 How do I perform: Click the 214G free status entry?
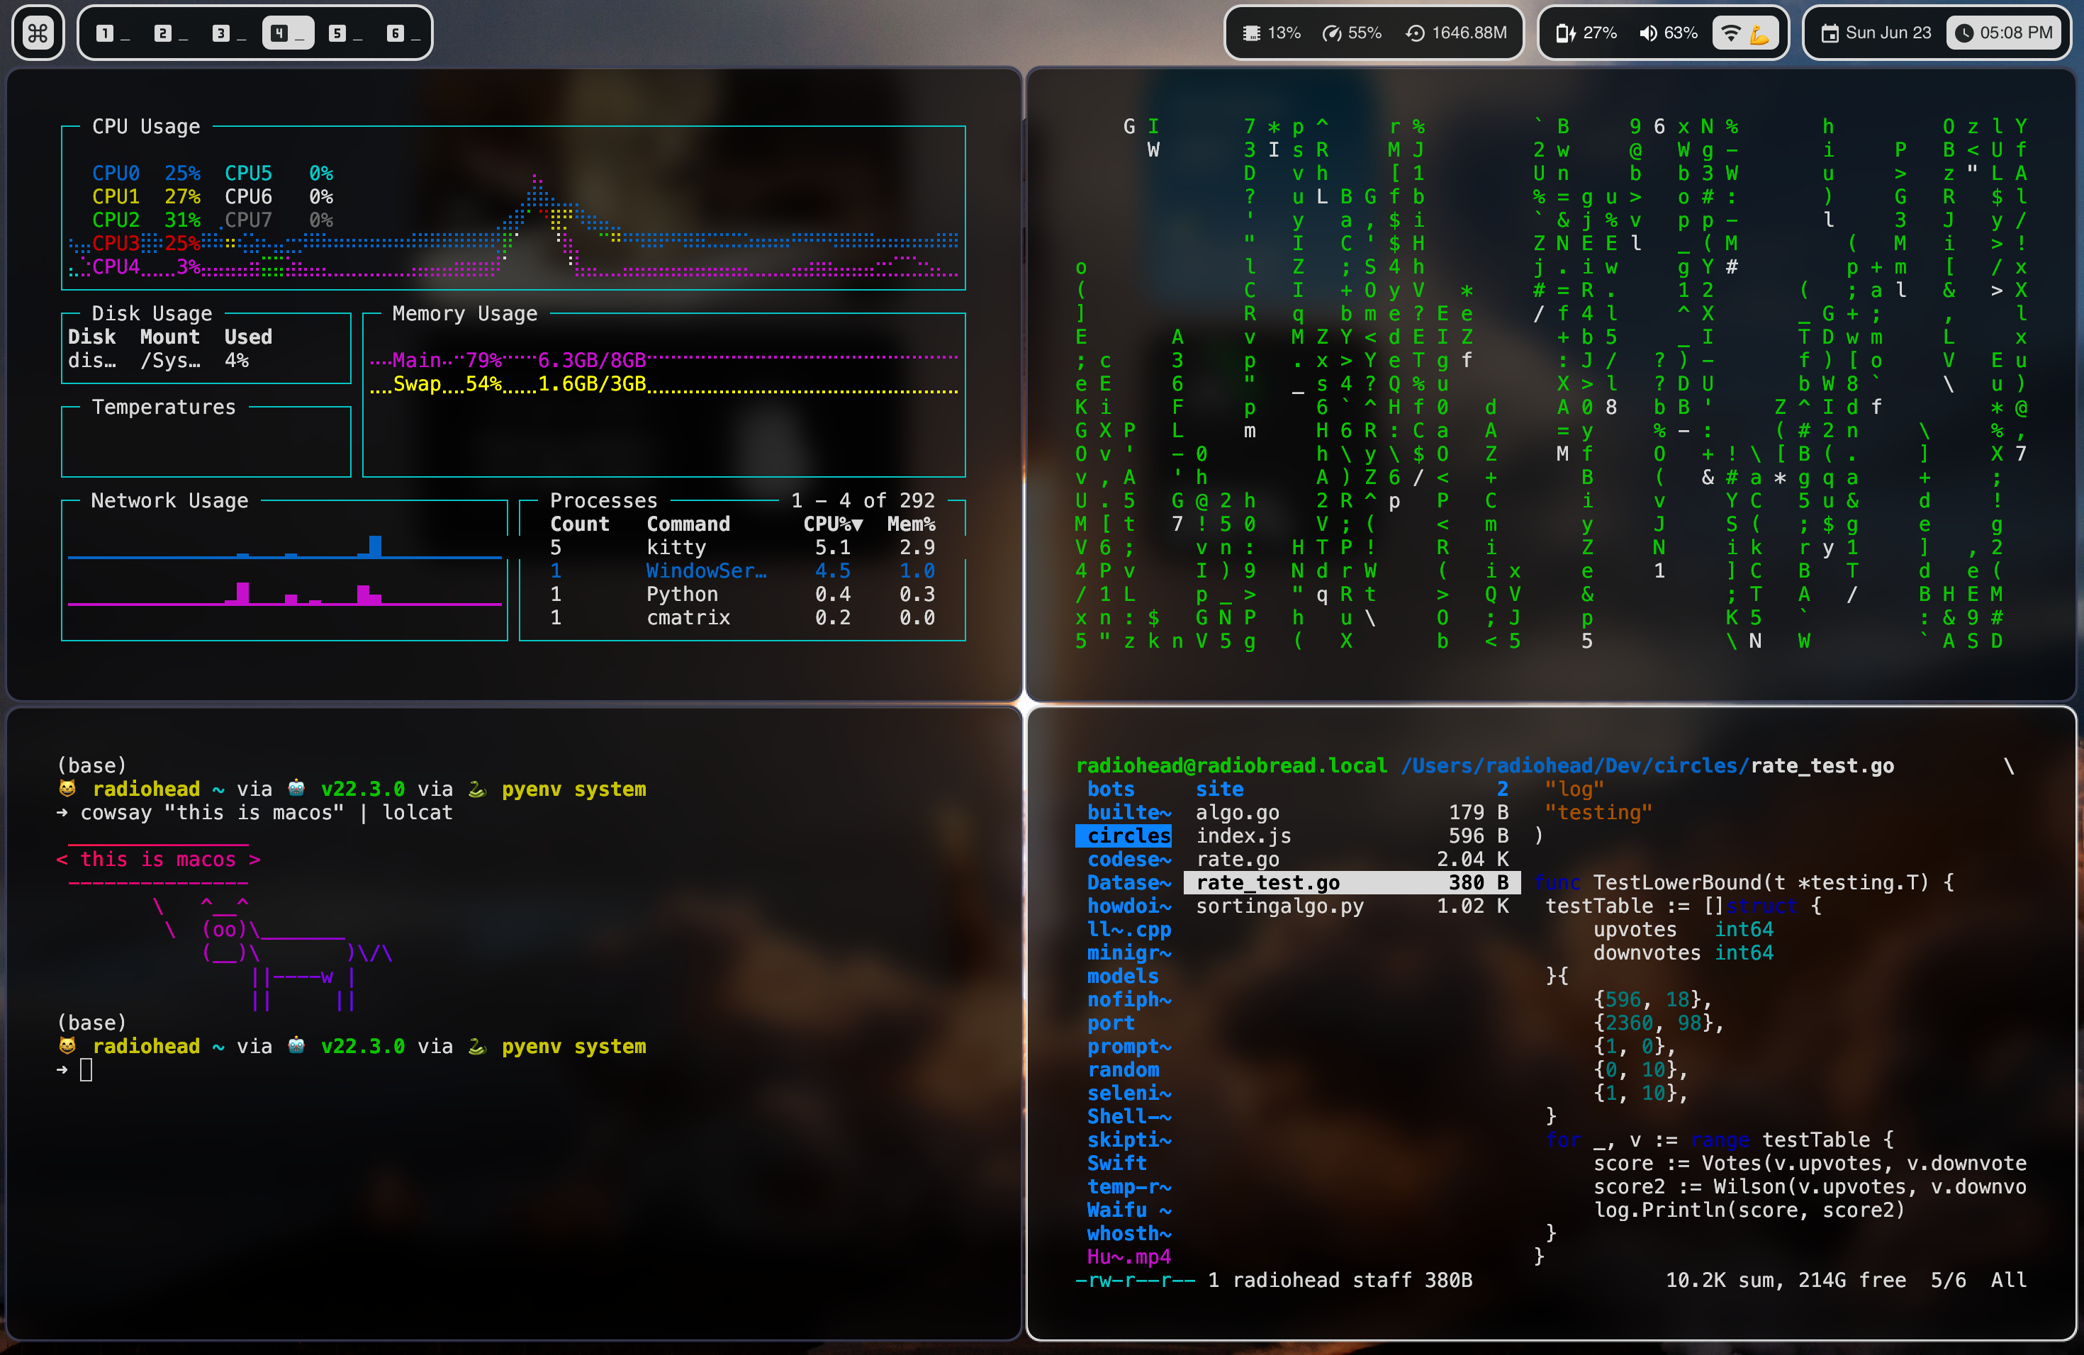tap(1851, 1280)
